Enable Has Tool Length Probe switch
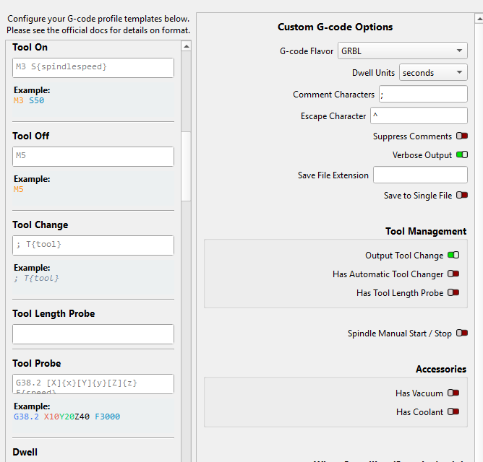483x462 pixels. (x=453, y=292)
